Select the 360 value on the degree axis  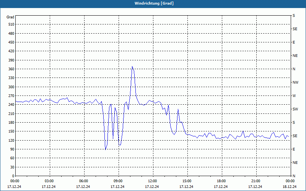(x=11, y=69)
